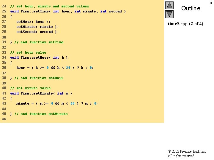Click the 'end function setHour' comment
Image resolution: width=214 pixels, height=160 pixels.
(x=39, y=78)
